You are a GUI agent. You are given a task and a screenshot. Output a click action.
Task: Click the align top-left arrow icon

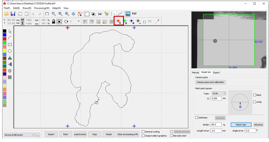click(x=85, y=22)
